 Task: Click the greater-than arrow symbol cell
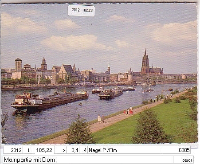tap(61, 150)
